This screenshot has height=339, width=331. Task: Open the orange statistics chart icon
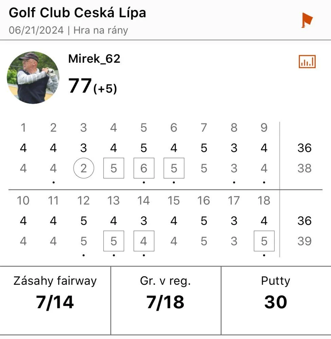(x=307, y=61)
